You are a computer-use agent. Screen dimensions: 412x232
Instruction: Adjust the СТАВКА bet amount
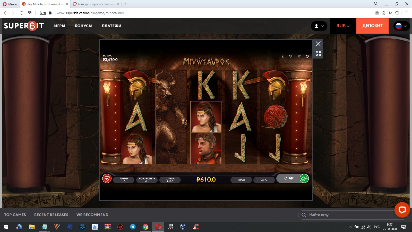pos(170,180)
